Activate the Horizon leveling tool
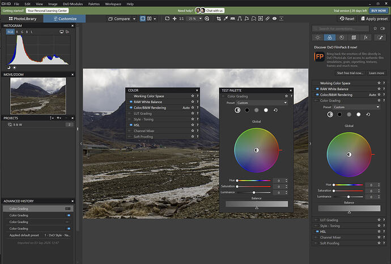 coord(233,19)
